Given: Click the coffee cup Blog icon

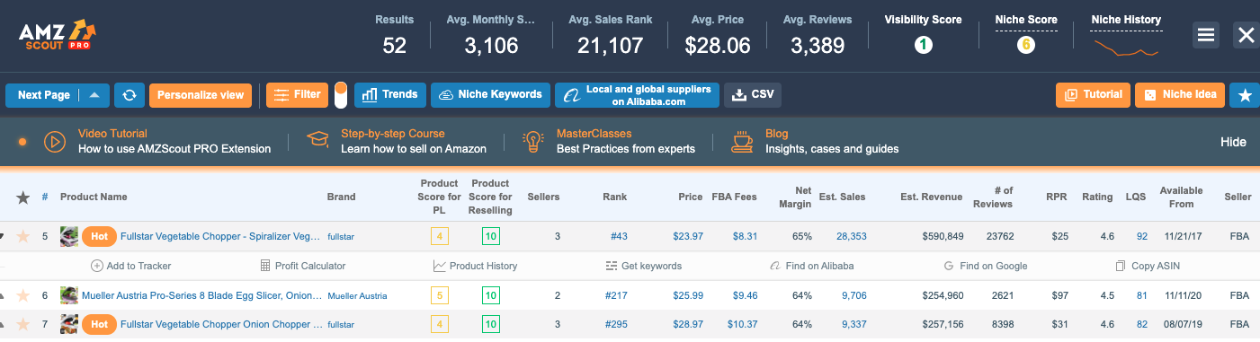Looking at the screenshot, I should (743, 141).
